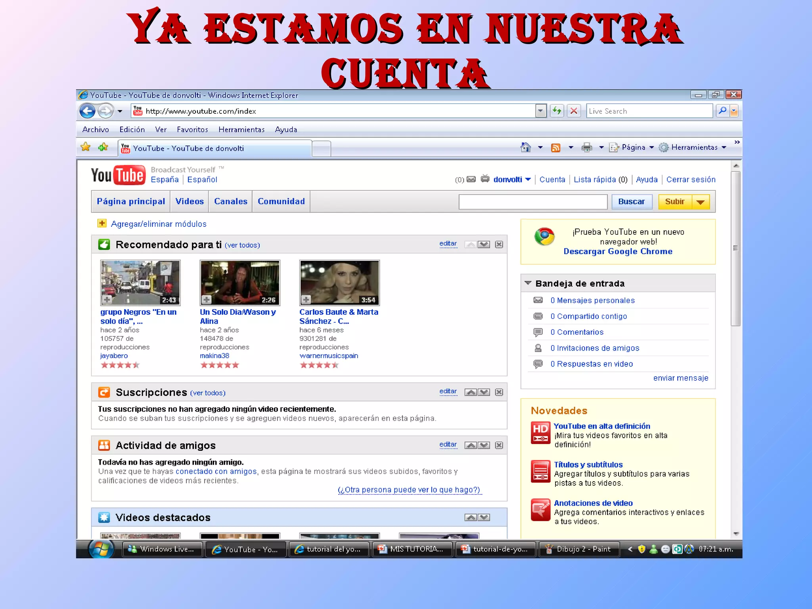
Task: Click the YouTube logo
Action: click(x=118, y=175)
